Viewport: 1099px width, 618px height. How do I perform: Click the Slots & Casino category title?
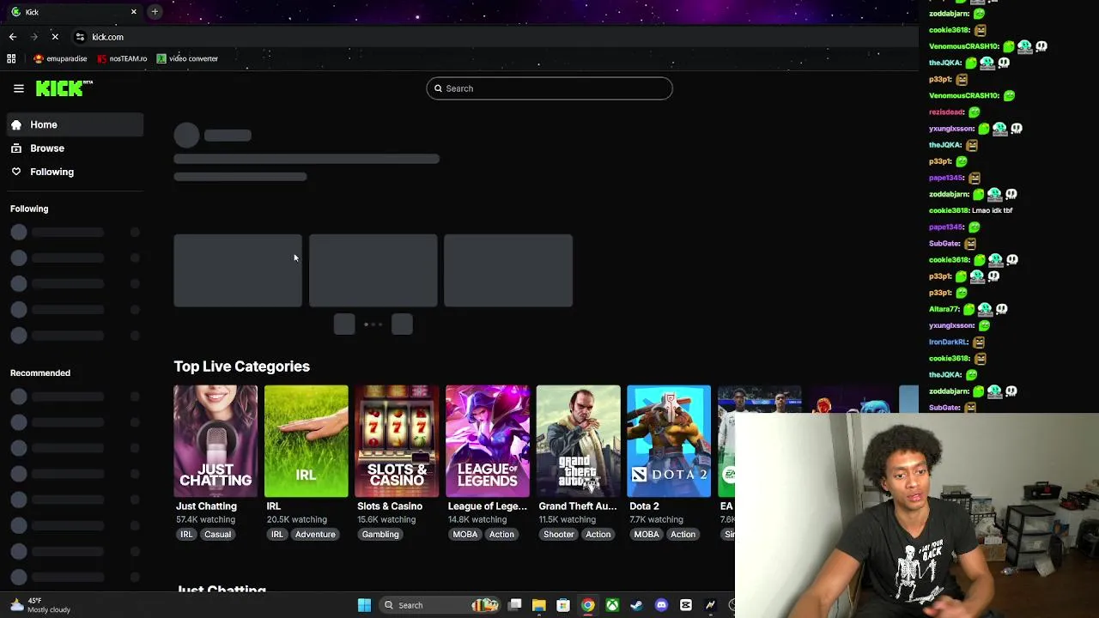click(390, 506)
